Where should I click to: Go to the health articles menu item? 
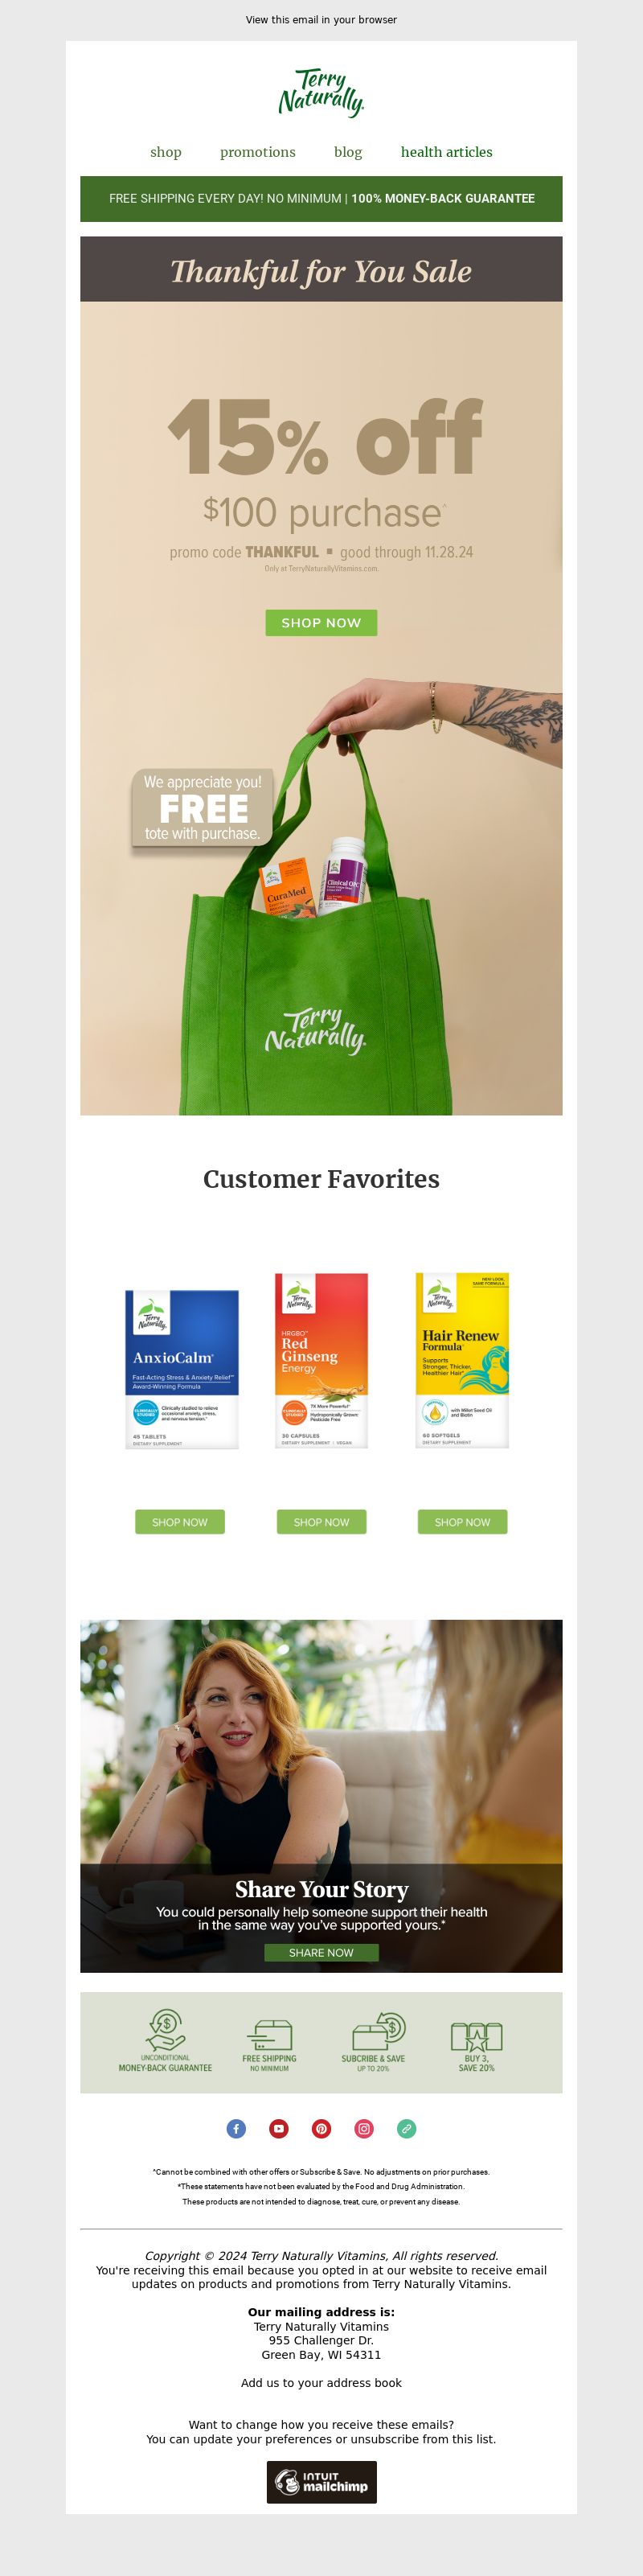pos(447,152)
